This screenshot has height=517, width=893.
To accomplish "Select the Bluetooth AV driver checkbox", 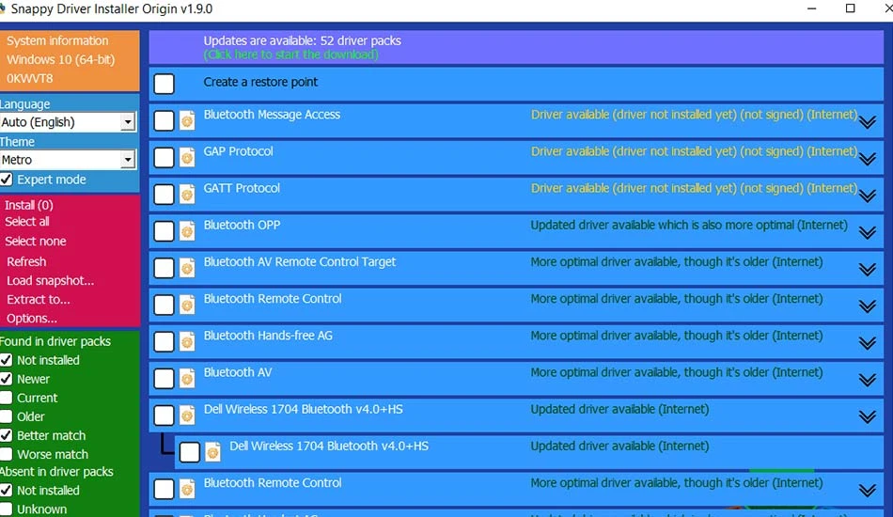I will (x=164, y=379).
